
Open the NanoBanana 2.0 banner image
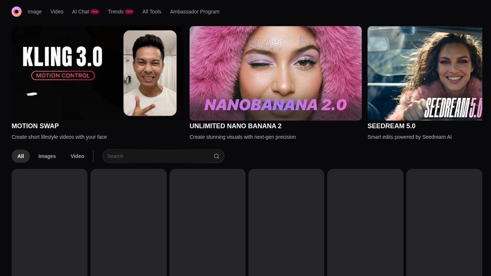(x=276, y=73)
